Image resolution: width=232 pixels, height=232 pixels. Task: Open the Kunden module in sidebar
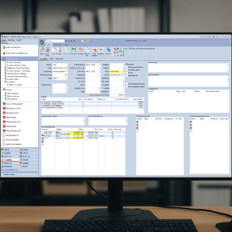pyautogui.click(x=29, y=150)
